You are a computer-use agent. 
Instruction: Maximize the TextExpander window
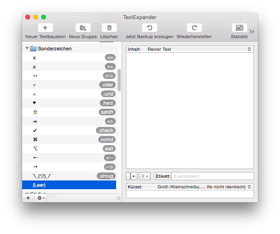click(44, 17)
